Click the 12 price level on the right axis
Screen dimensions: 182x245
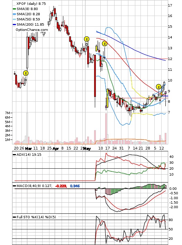pos(170,59)
